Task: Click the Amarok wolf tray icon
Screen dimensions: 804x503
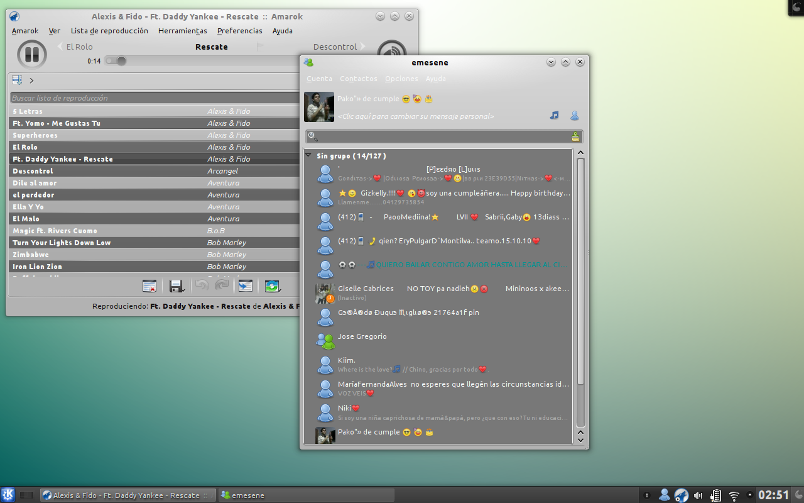Action: pyautogui.click(x=682, y=495)
